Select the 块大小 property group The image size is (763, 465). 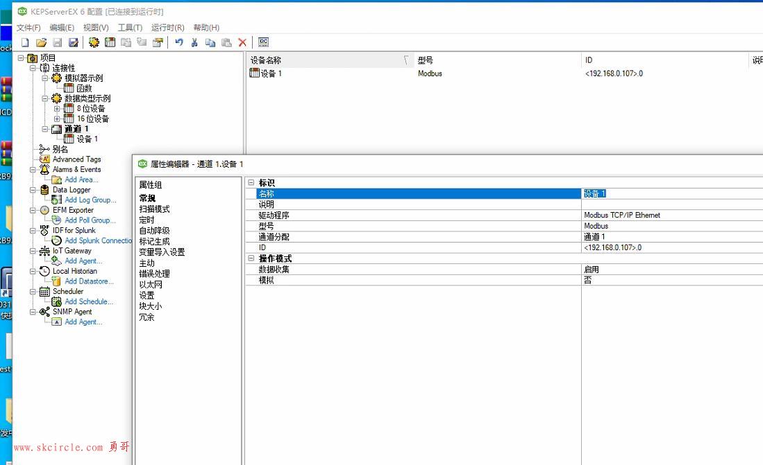click(151, 306)
